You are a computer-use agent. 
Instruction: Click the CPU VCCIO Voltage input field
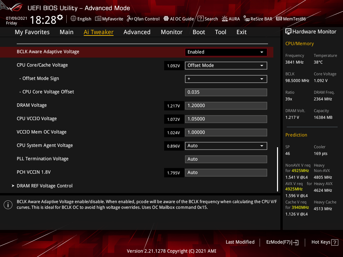click(226, 119)
